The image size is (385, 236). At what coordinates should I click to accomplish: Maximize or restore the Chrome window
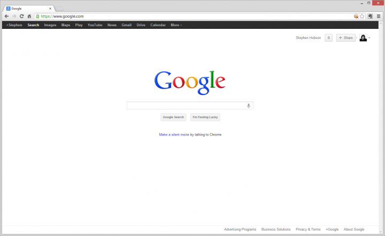368,3
